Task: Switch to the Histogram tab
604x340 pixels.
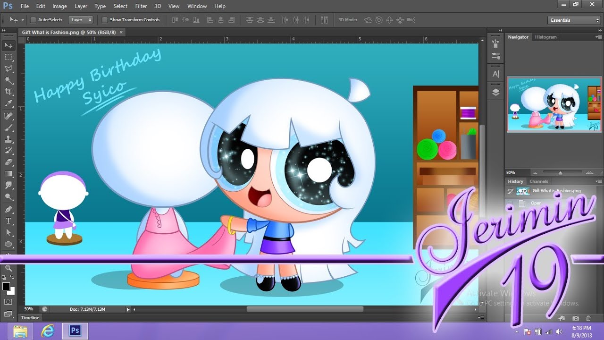Action: coord(545,37)
